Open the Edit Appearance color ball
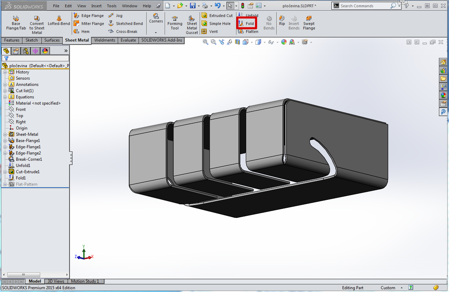 click(284, 42)
